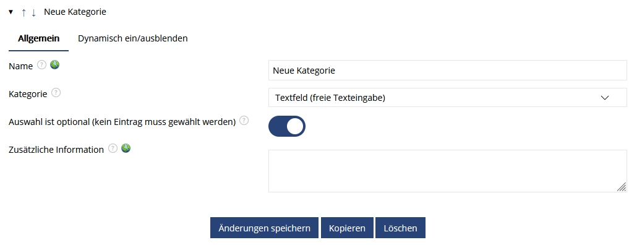The height and width of the screenshot is (245, 629).
Task: Open help icon beside Zusätzliche Information
Action: click(113, 148)
